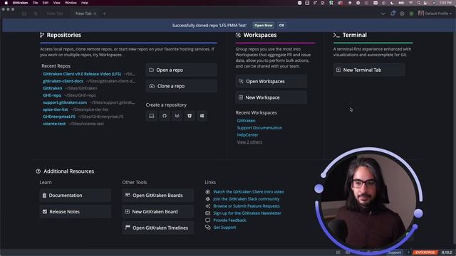
Task: Open Support Documentation workspace
Action: [259, 128]
